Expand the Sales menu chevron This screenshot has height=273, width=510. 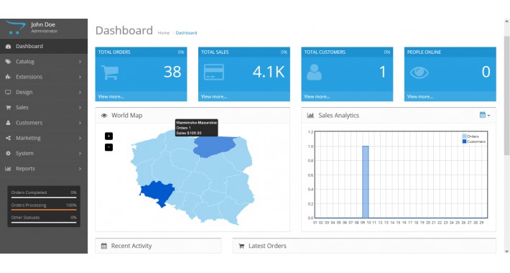80,107
